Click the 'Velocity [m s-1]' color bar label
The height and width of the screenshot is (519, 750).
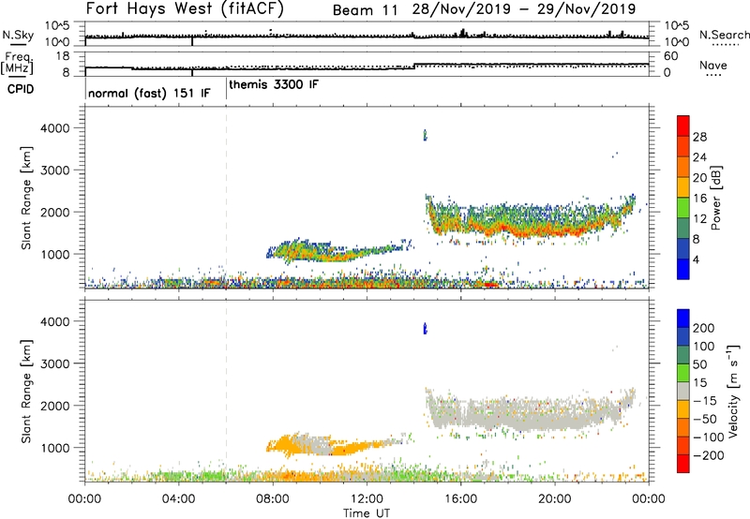[732, 391]
